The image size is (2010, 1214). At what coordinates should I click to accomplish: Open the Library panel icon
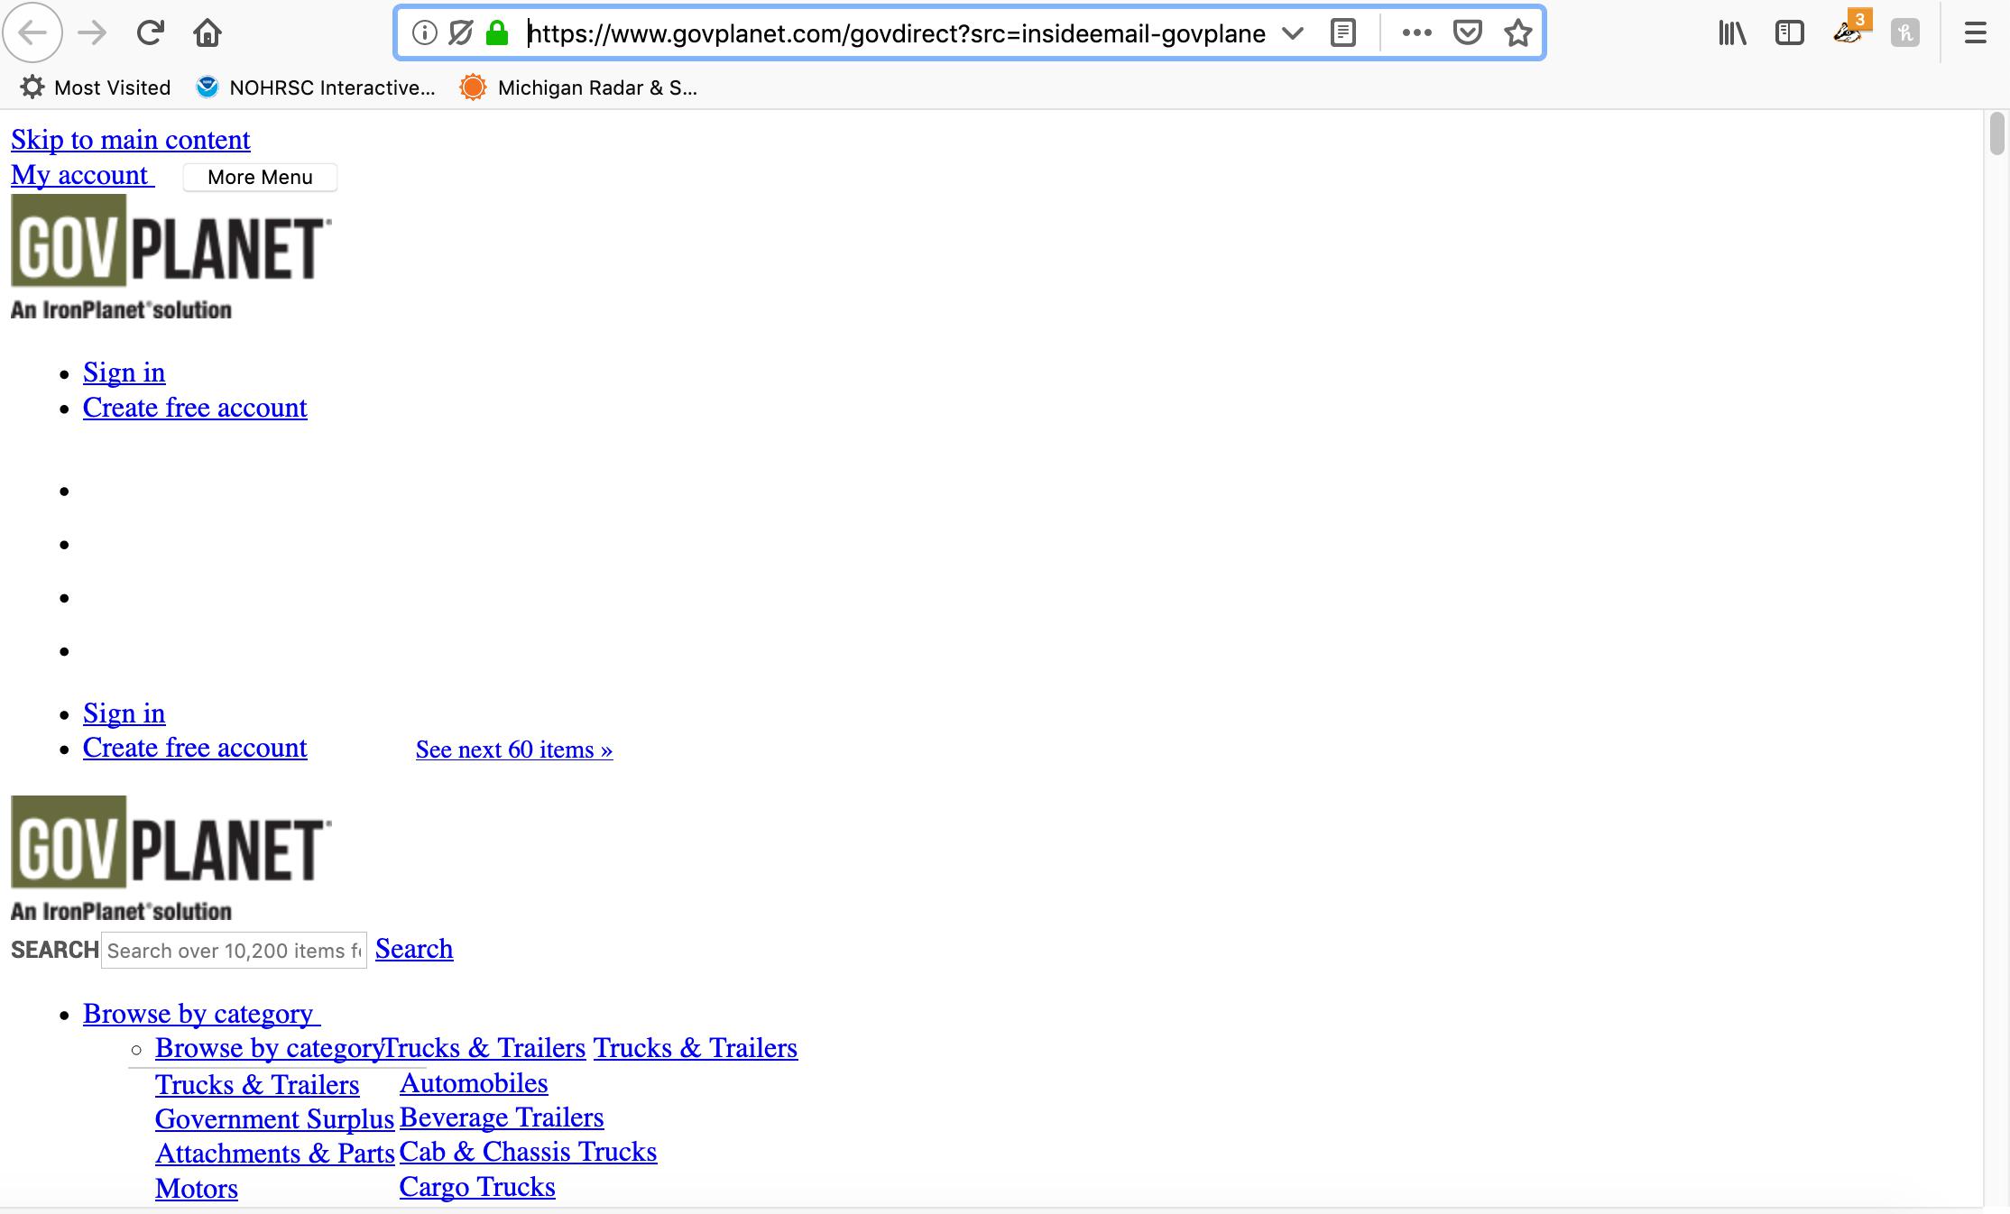pyautogui.click(x=1731, y=32)
